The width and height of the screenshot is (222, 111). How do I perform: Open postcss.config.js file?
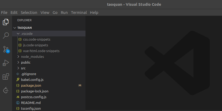pos(34,97)
